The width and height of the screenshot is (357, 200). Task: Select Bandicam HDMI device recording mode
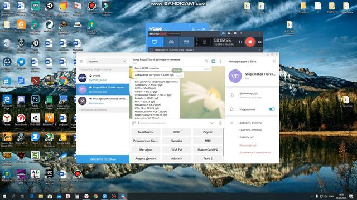tap(186, 42)
